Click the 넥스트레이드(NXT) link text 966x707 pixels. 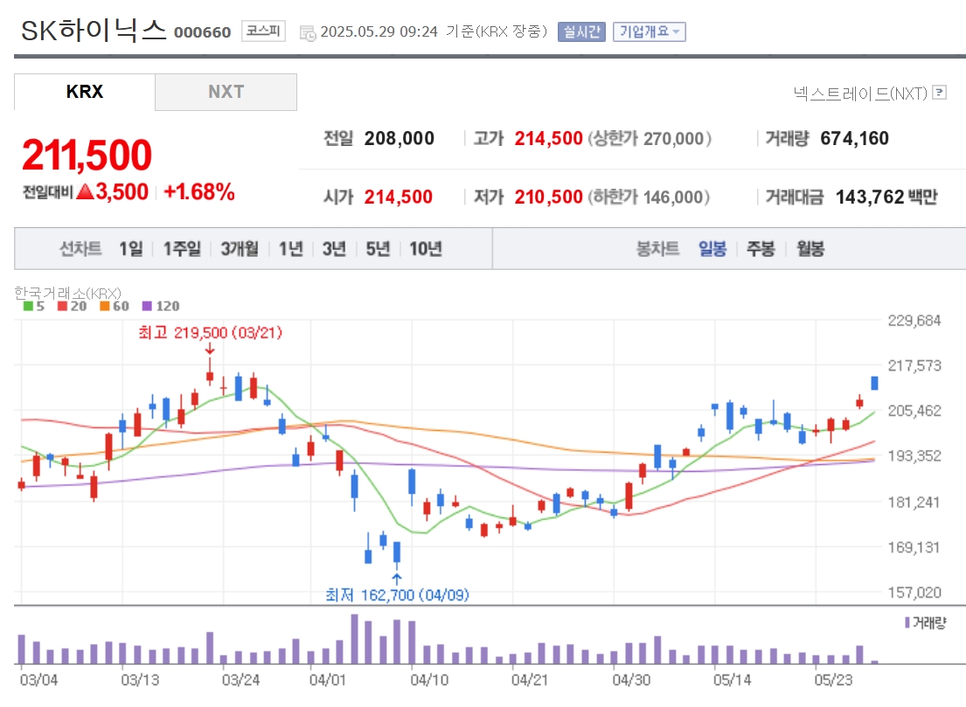(x=860, y=93)
